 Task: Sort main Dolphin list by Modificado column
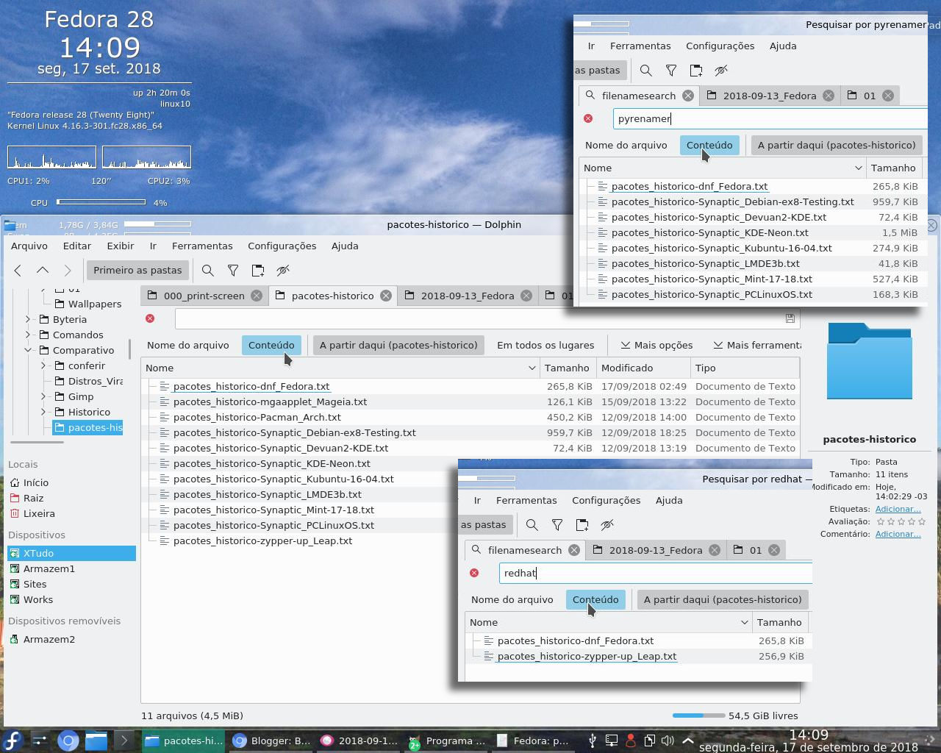point(643,368)
